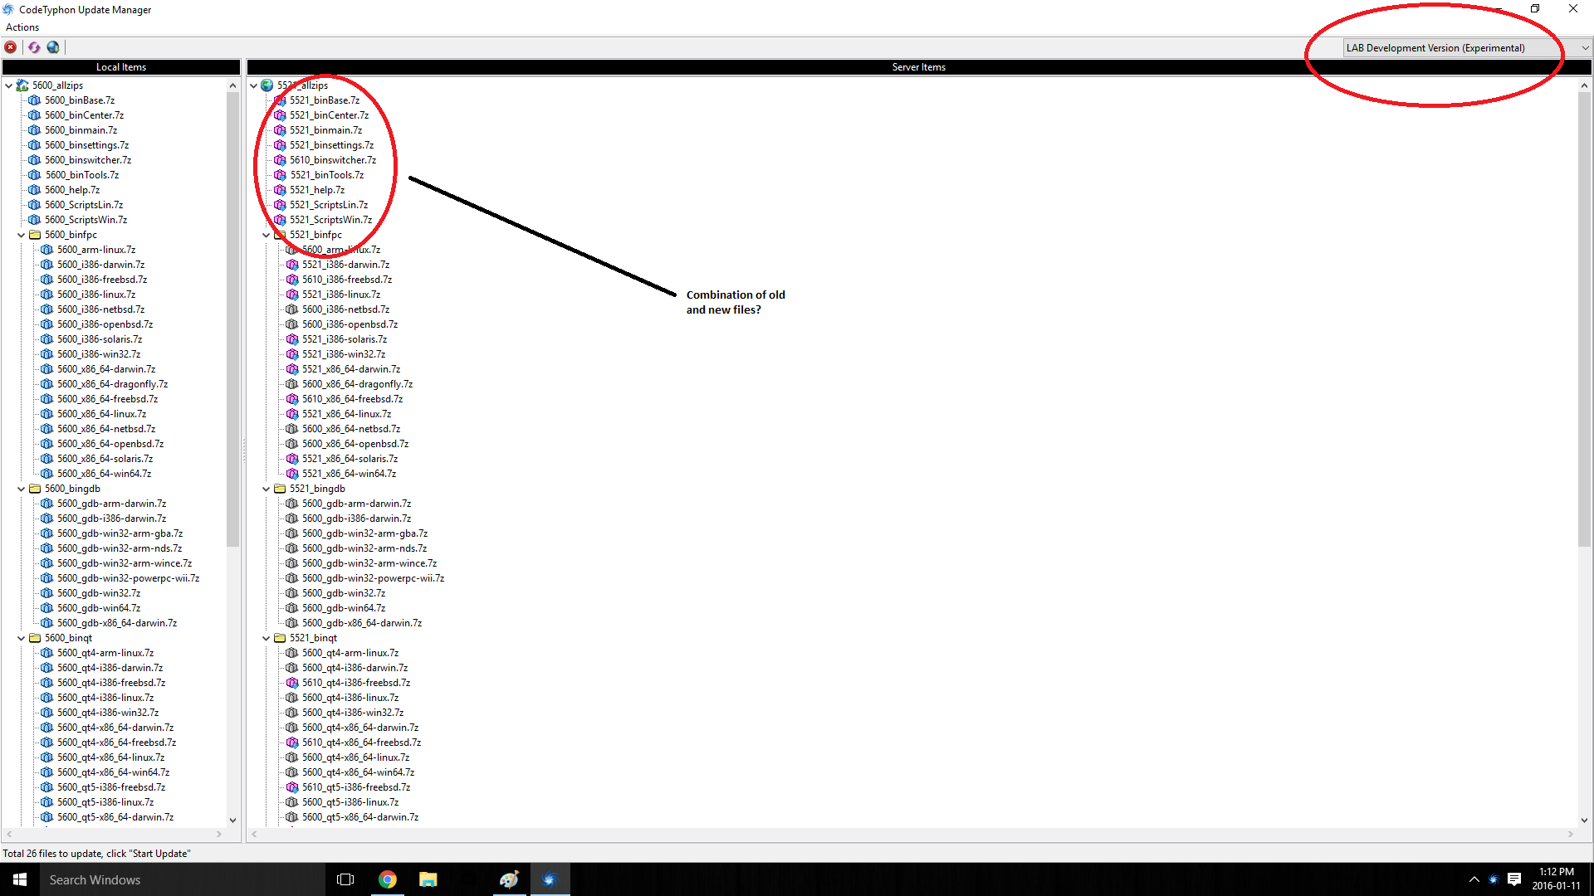Collapse the server 5521_binqt folder
This screenshot has height=896, width=1594.
tap(266, 638)
